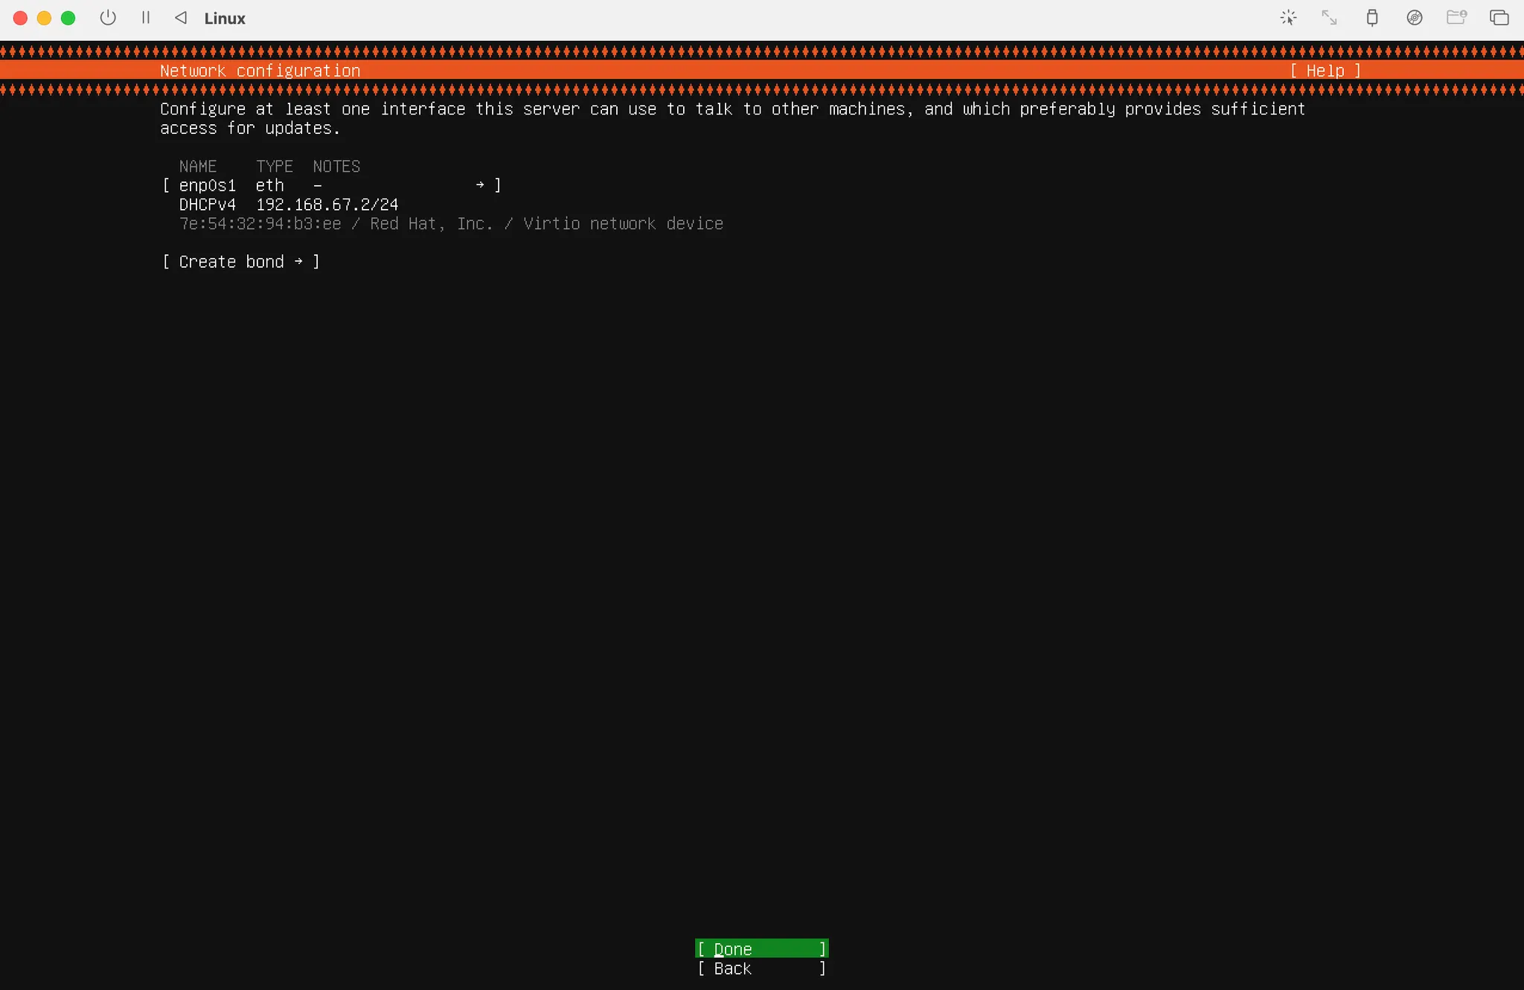Toggle capture mouse cursor icon
Image resolution: width=1524 pixels, height=990 pixels.
(x=1288, y=18)
